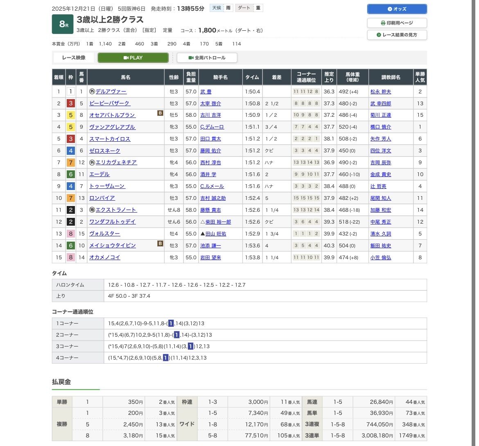Screen dimensions: 479x446
Task: Open jockey C.ルメール profile
Action: pyautogui.click(x=212, y=186)
